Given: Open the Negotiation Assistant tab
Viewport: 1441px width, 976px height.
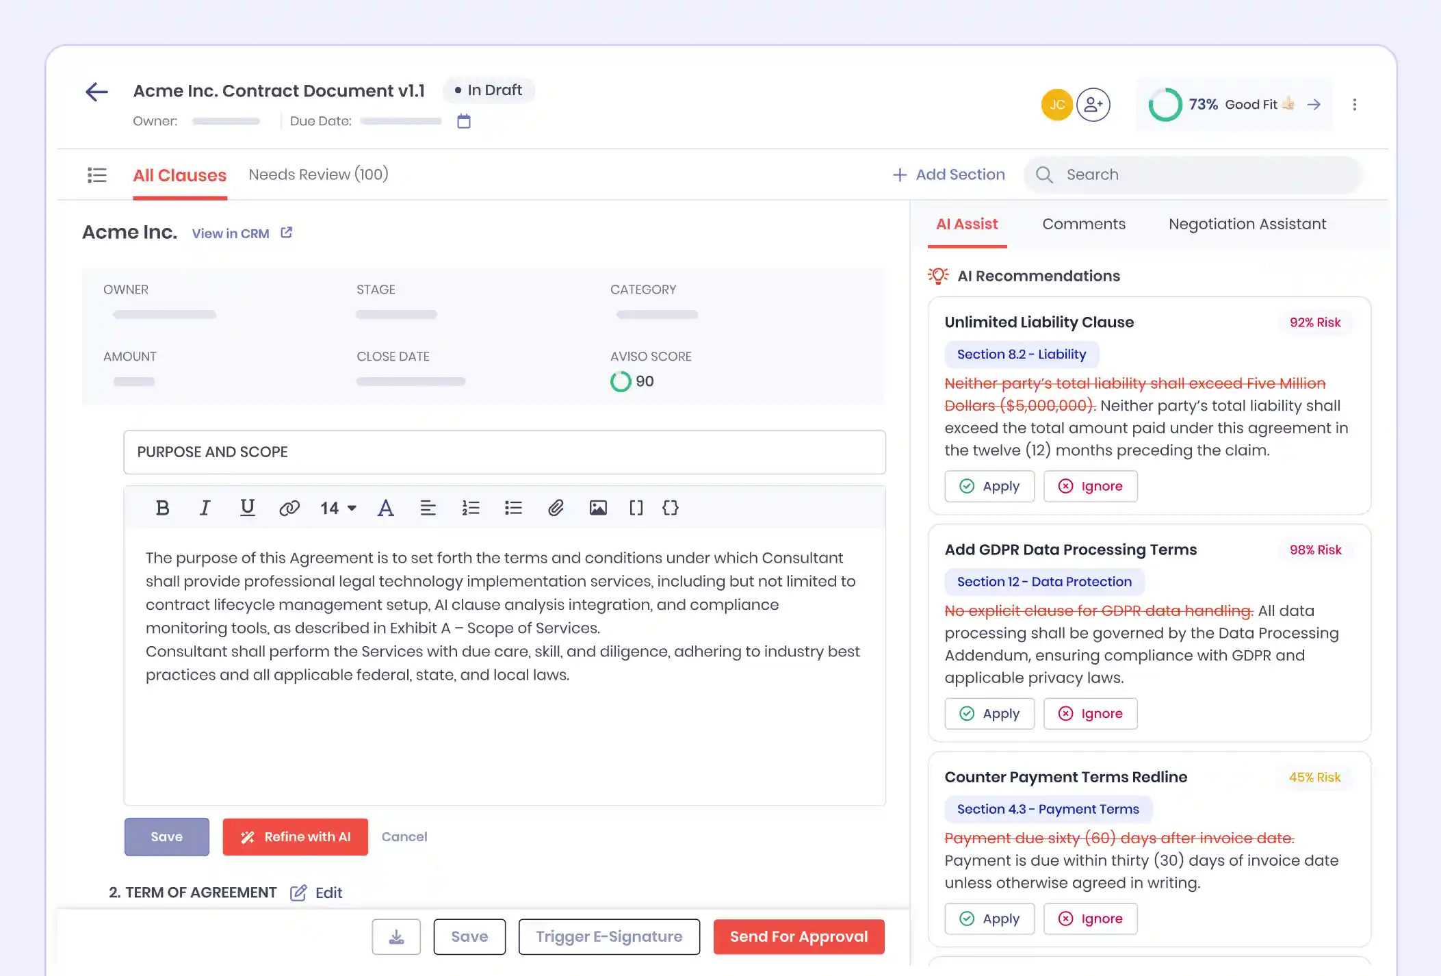Looking at the screenshot, I should [x=1247, y=224].
